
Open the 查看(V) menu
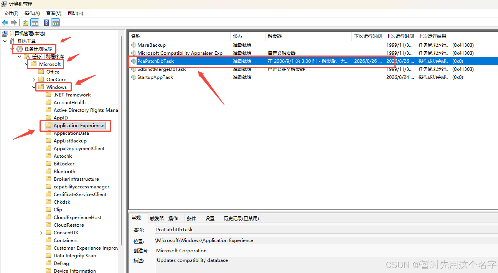[54, 13]
